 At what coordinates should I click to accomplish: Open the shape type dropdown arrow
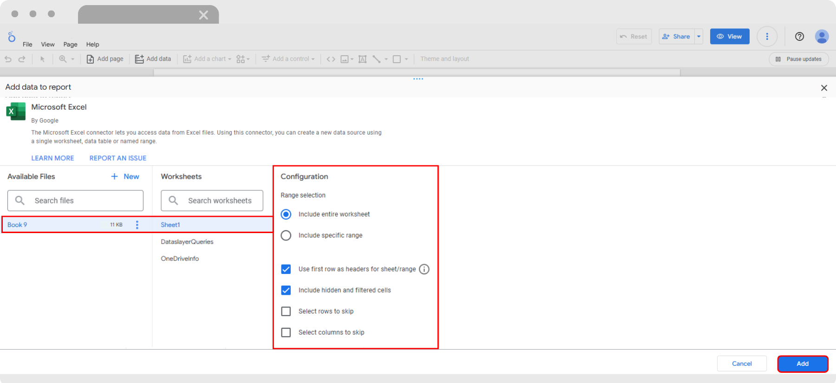[x=406, y=59]
